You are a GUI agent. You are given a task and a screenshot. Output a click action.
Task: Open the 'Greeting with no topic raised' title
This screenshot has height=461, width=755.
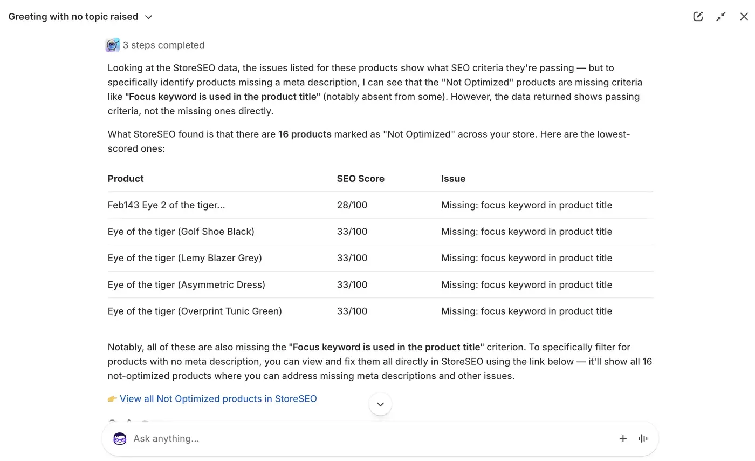coord(73,17)
